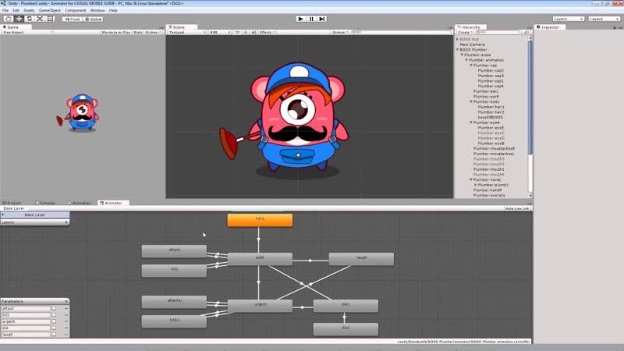624x351 pixels.
Task: Select the Move transform tool
Action: click(x=19, y=19)
